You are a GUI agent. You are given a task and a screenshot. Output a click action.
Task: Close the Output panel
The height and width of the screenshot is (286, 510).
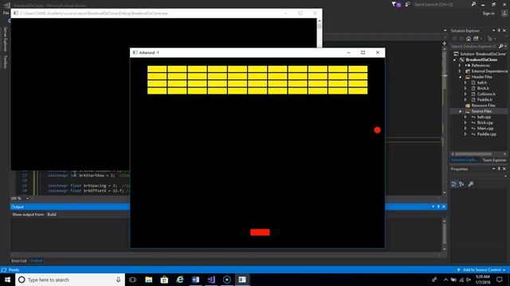(x=444, y=207)
